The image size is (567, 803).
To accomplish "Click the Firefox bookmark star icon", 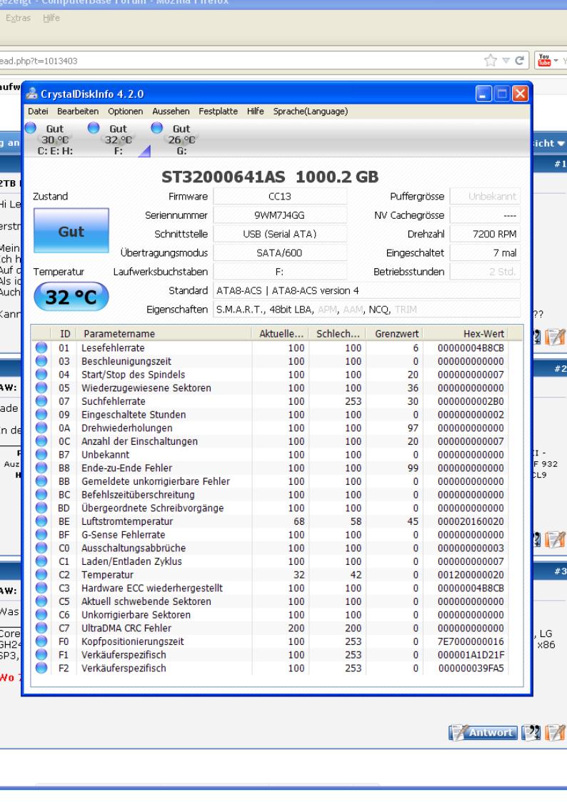I will point(491,61).
